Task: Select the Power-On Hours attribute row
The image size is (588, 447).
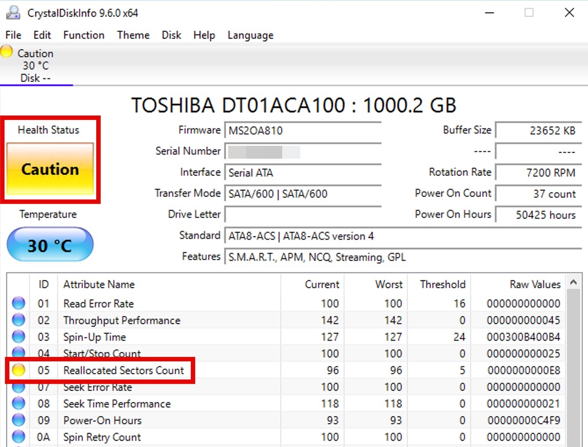Action: (287, 420)
